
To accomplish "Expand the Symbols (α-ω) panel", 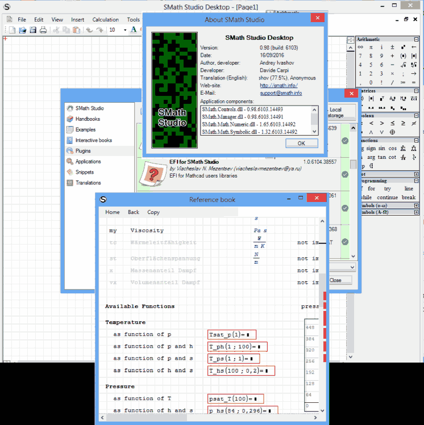I will click(416, 205).
